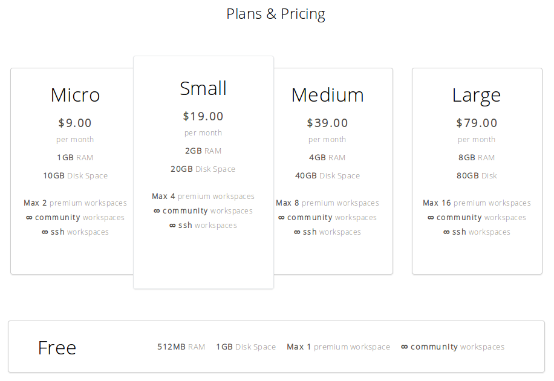Click the Plans & Pricing heading
554x381 pixels.
tap(276, 14)
